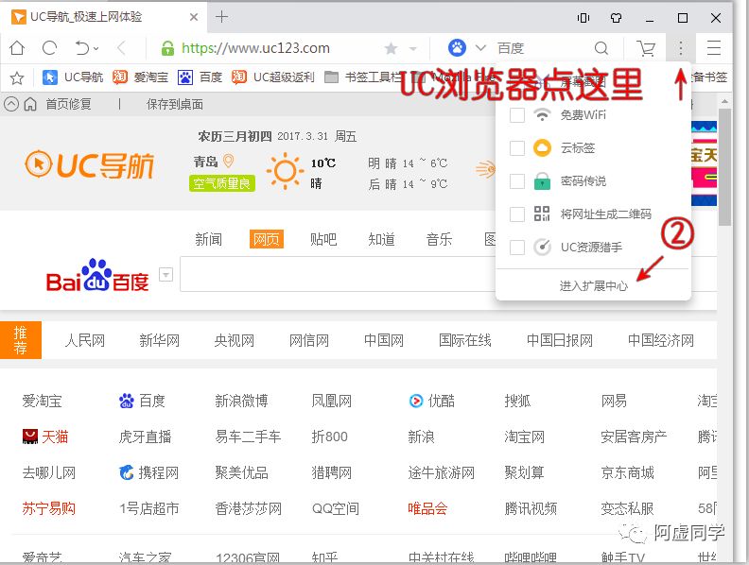Open the skin shirt icon in title bar

click(617, 18)
